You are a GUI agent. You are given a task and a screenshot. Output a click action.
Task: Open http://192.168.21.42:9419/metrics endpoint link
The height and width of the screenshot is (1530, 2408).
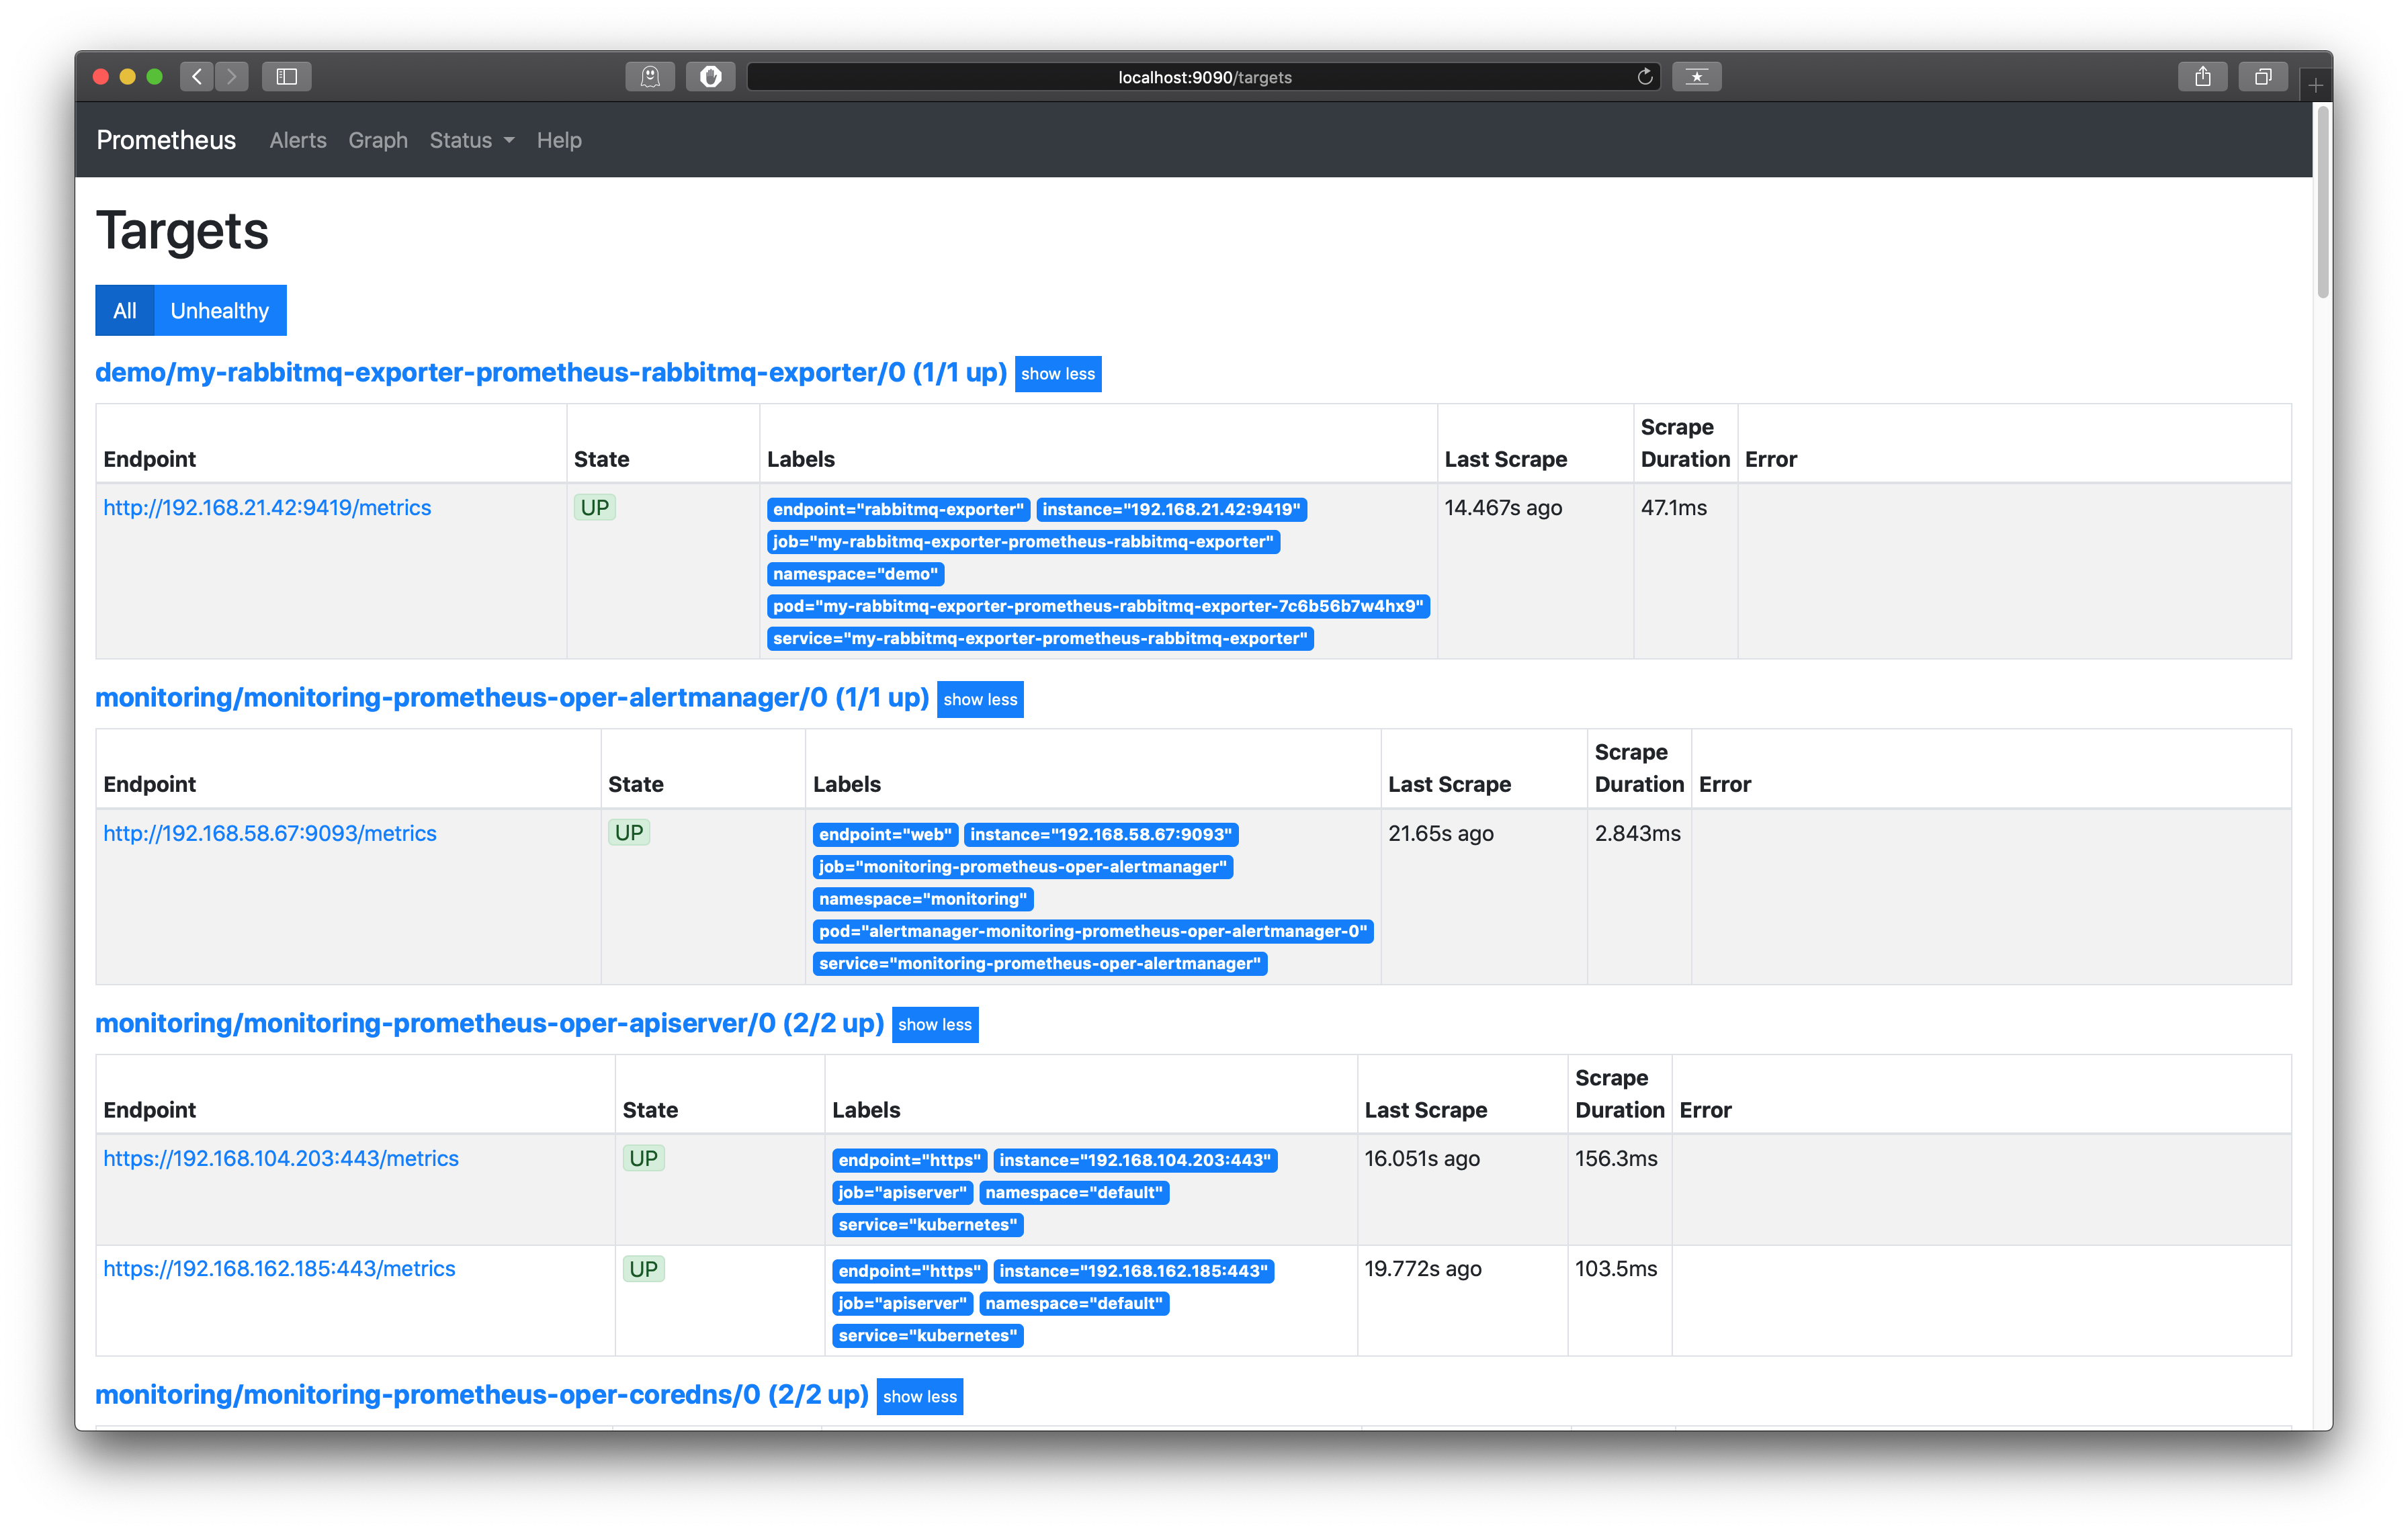[x=267, y=508]
